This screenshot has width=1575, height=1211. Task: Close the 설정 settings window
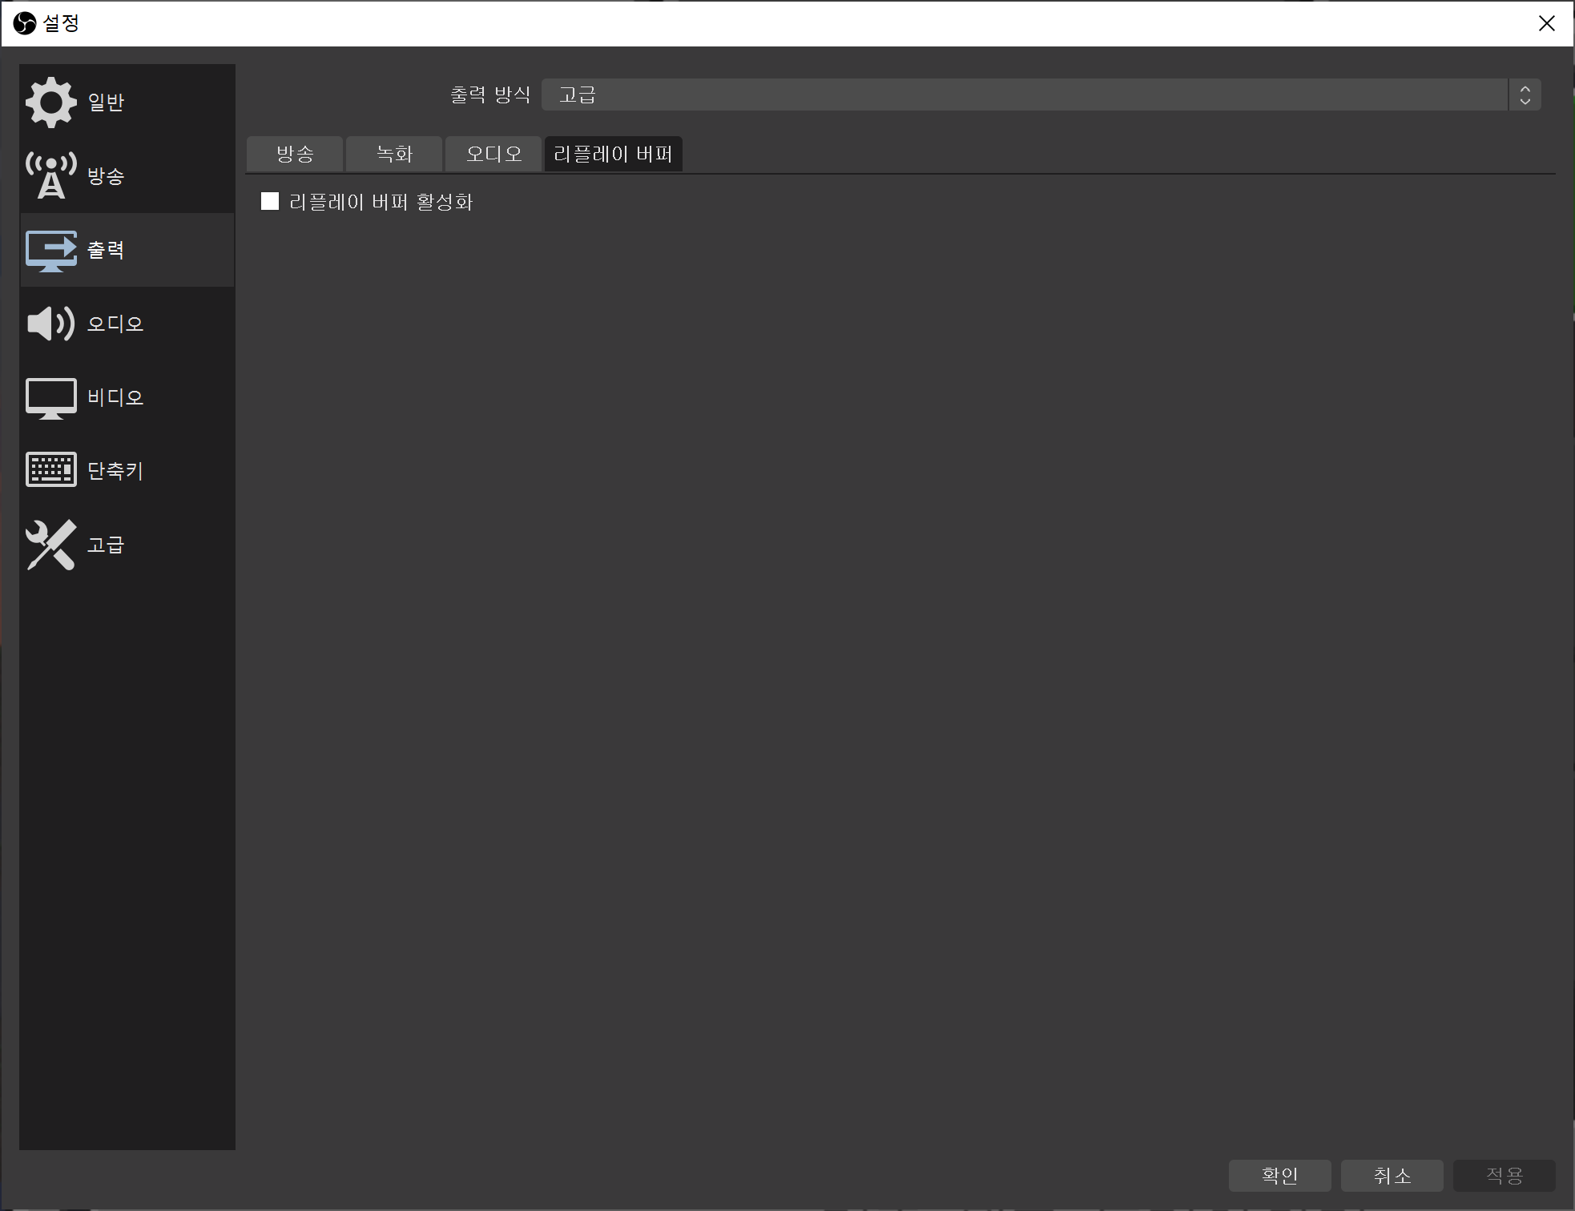pyautogui.click(x=1546, y=23)
